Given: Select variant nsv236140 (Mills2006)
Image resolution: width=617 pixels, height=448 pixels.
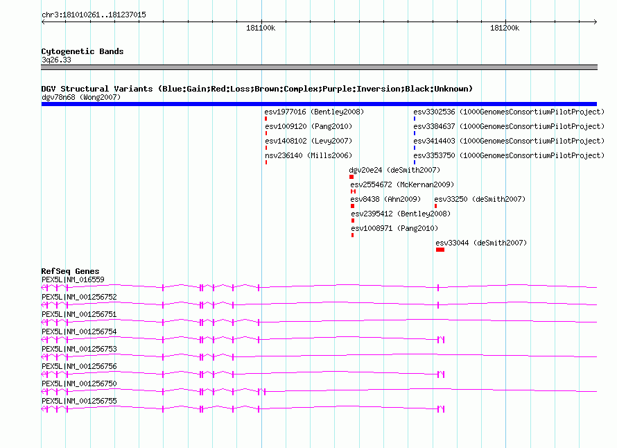Looking at the screenshot, I should [x=308, y=155].
